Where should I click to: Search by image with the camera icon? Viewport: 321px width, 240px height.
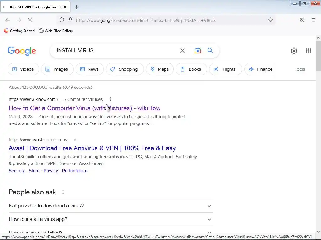coord(198,51)
